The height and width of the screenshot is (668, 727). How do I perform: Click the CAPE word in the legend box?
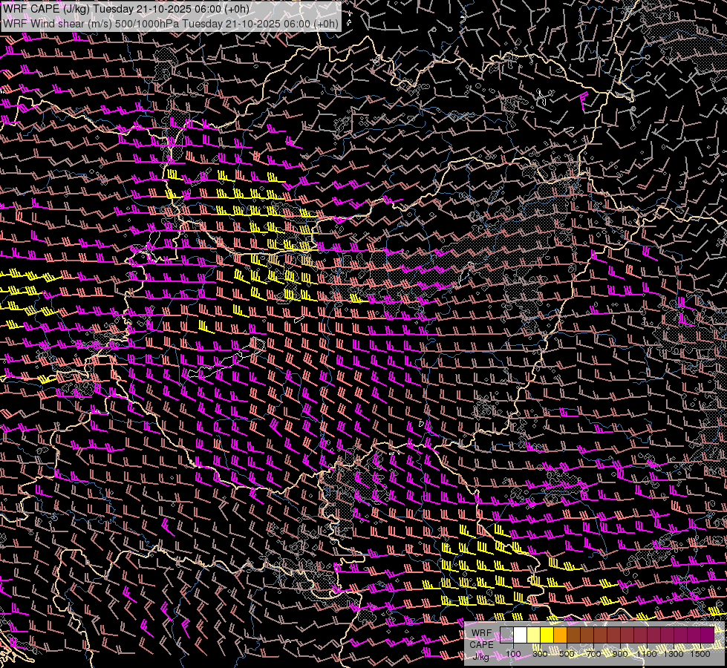click(482, 645)
